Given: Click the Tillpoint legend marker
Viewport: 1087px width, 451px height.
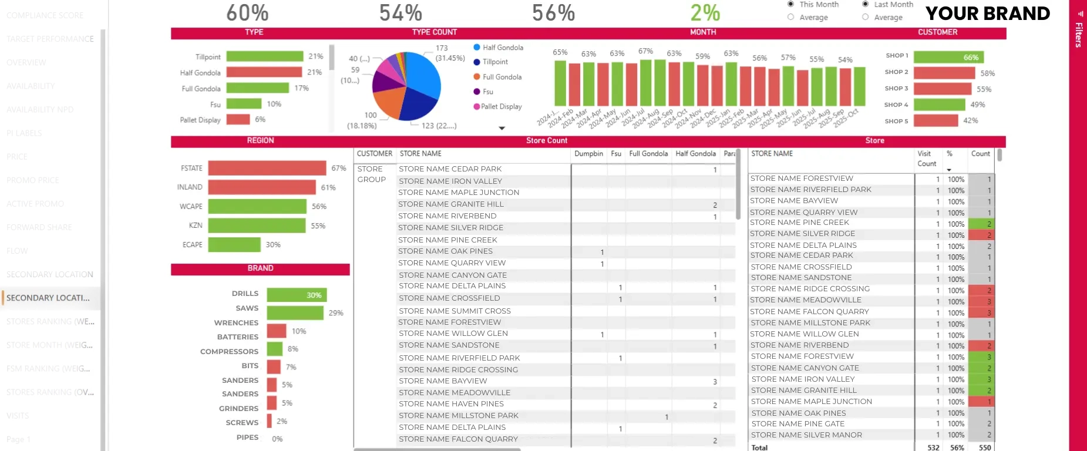Looking at the screenshot, I should [477, 62].
